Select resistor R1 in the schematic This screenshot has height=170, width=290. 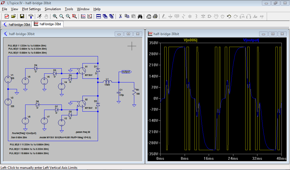[x=134, y=92]
